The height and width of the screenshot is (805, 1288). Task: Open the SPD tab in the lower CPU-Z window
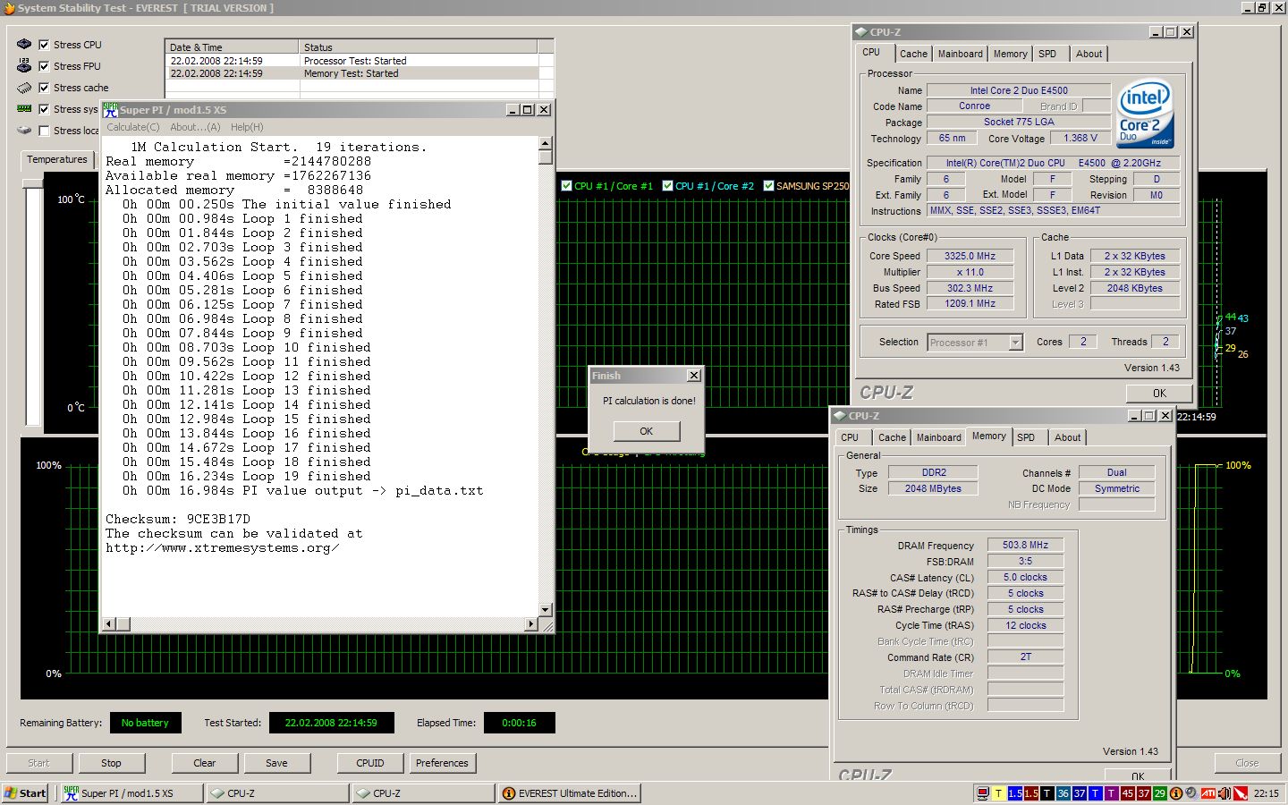pos(1026,437)
